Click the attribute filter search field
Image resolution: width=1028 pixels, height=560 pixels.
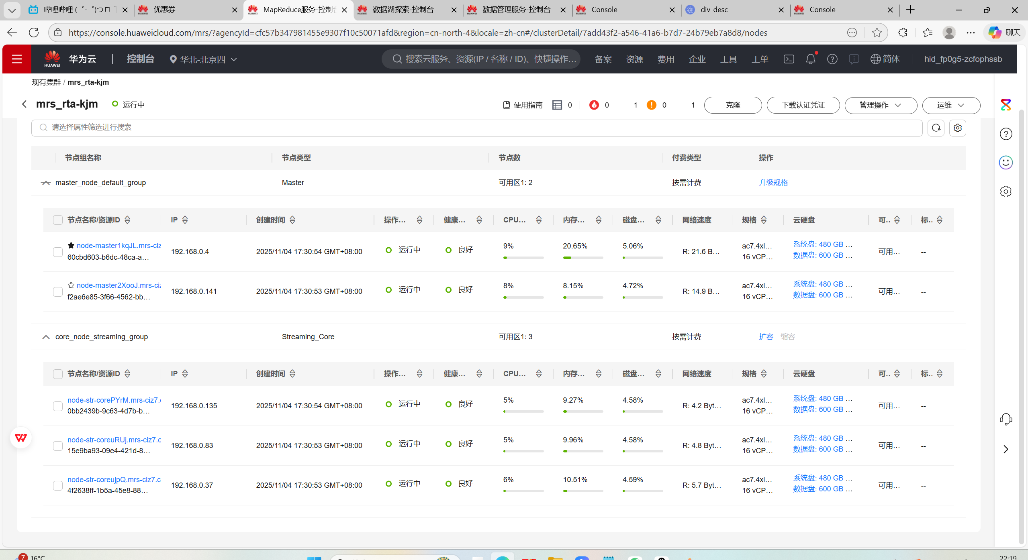(x=476, y=128)
